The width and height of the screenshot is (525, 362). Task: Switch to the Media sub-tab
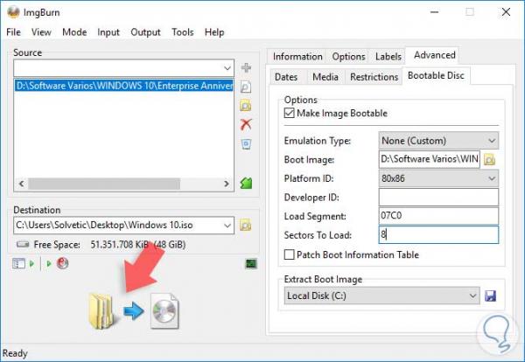tap(325, 77)
